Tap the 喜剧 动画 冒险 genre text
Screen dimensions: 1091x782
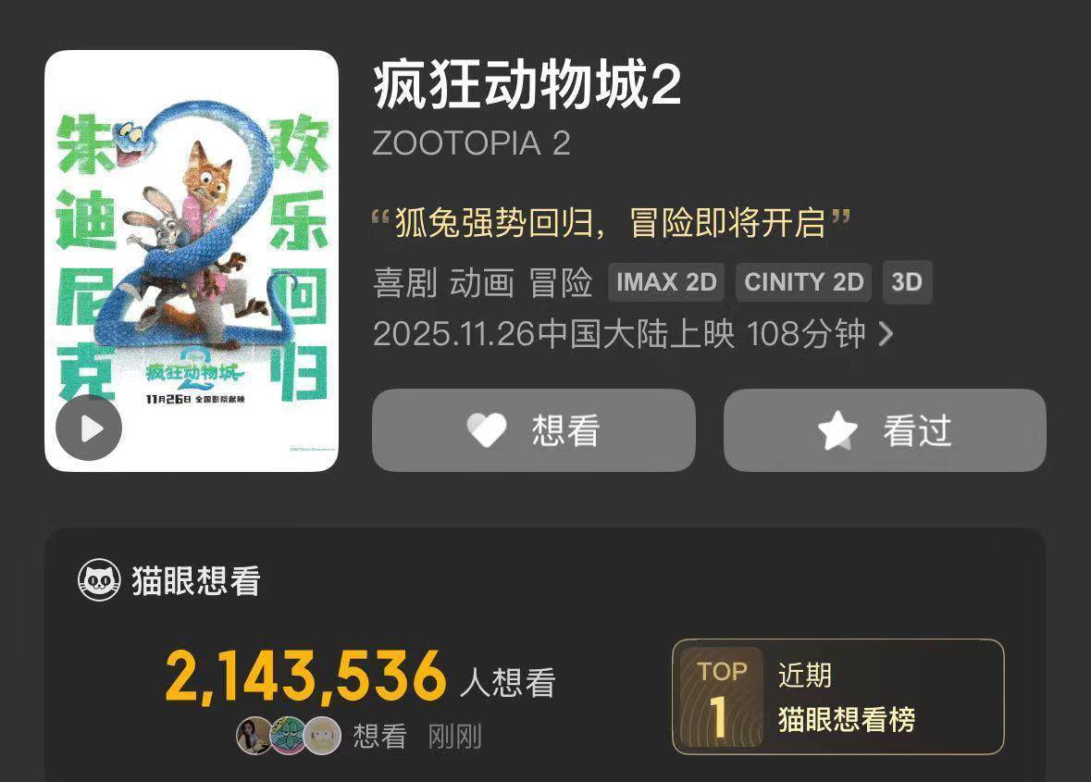coord(483,282)
